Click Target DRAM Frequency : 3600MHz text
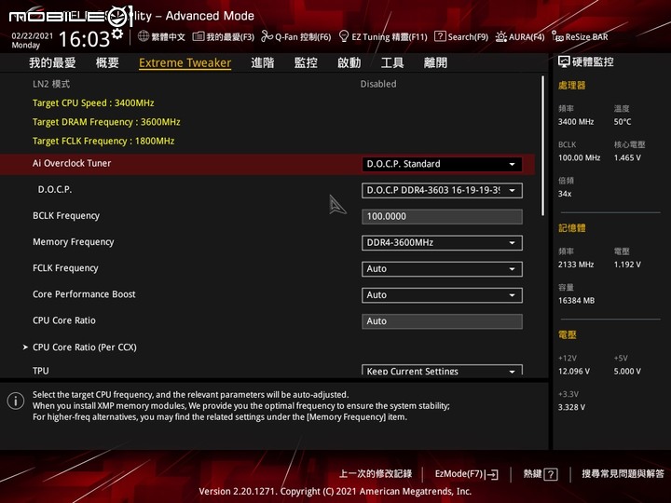Viewport: 671px width, 503px height. point(106,122)
